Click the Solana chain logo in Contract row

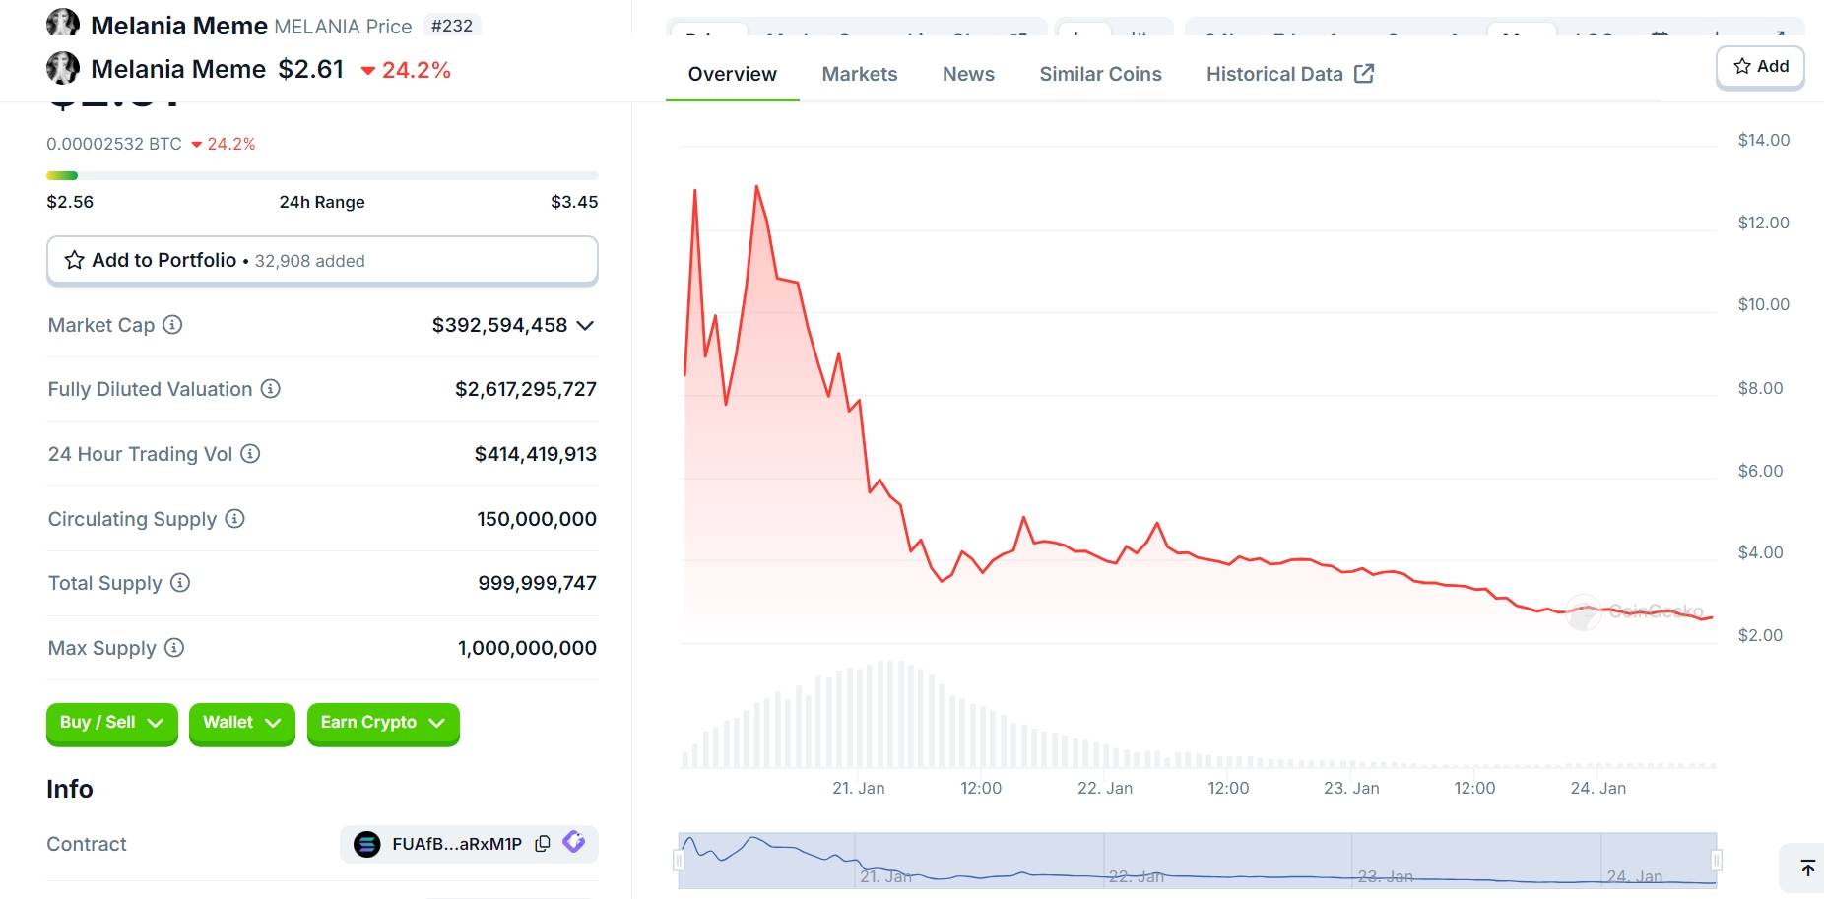coord(367,844)
